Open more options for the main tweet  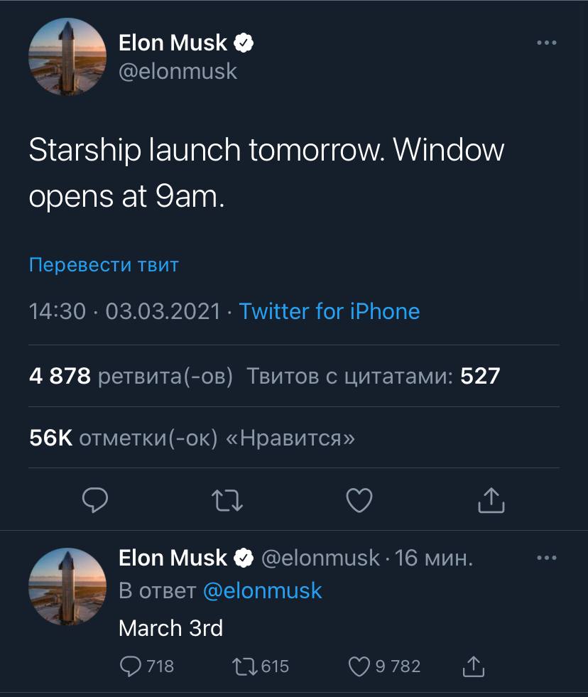click(546, 43)
